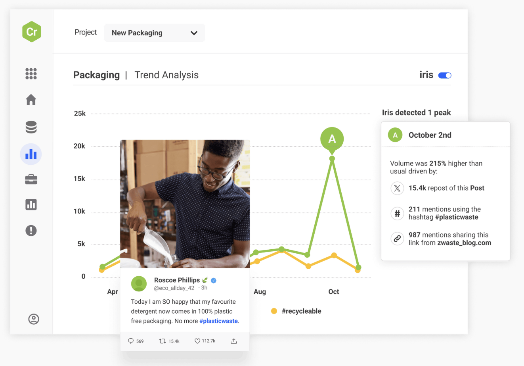524x366 pixels.
Task: Click Roscoe Phillips' green avatar
Action: pos(139,284)
